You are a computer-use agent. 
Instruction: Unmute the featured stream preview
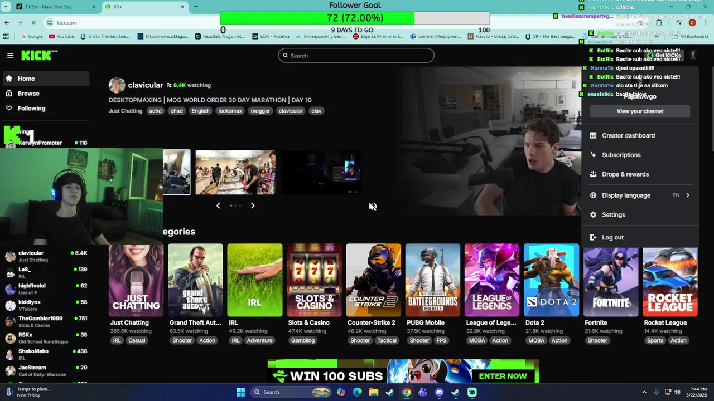point(373,207)
